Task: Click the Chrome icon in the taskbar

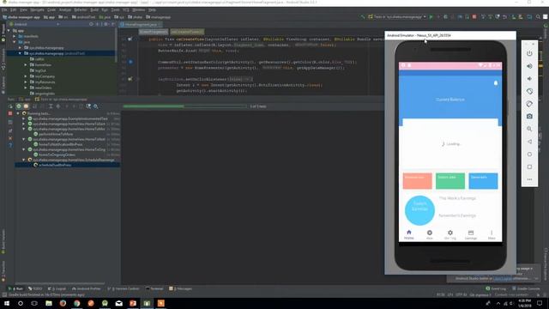Action: point(76,303)
